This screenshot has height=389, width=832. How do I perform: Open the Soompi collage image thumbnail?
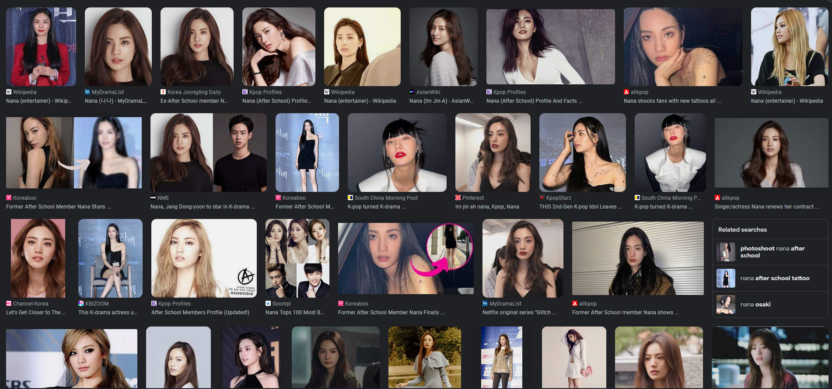[x=297, y=258]
